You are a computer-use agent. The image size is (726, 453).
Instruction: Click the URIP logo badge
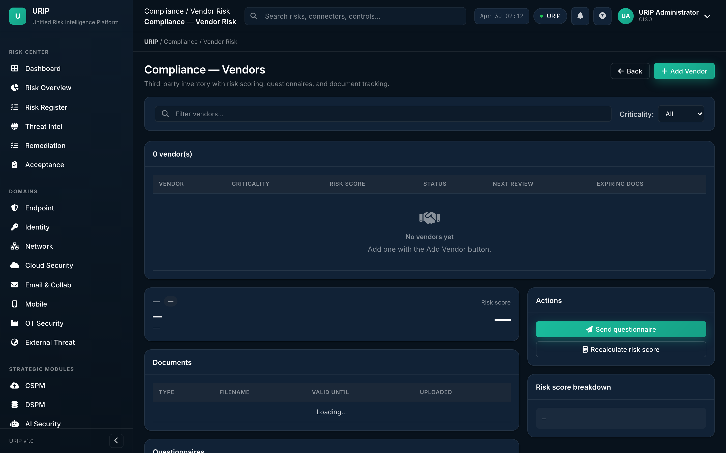coord(17,16)
